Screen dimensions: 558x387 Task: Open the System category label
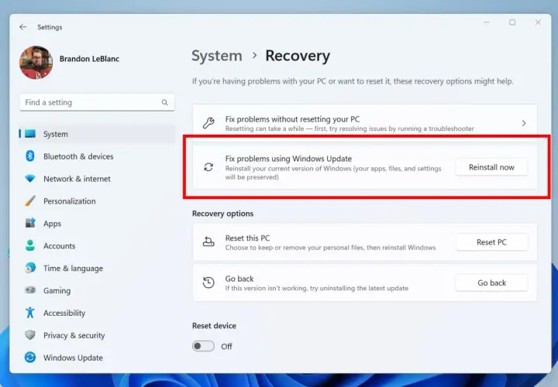56,134
